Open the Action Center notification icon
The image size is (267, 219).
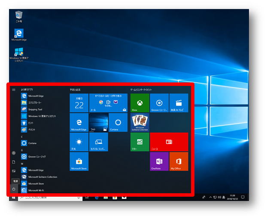(x=243, y=197)
